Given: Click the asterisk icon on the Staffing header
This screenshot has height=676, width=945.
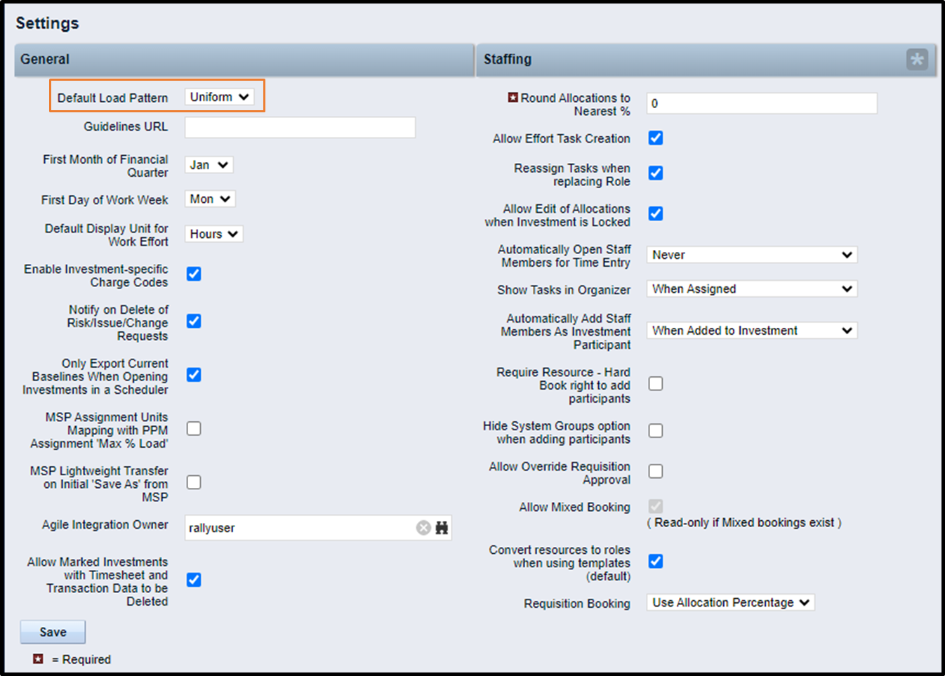Looking at the screenshot, I should [916, 60].
